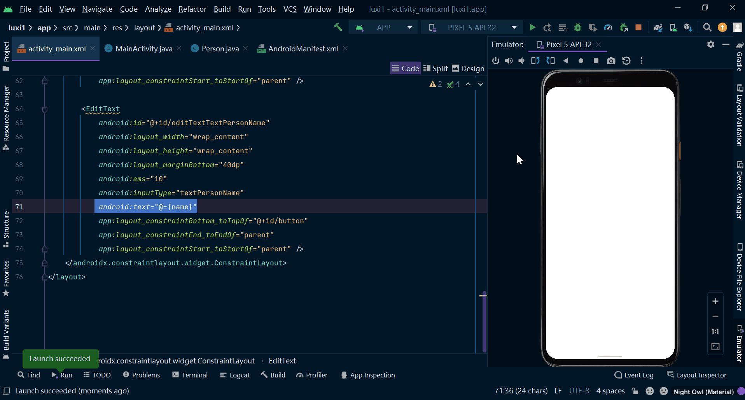
Task: Click the editor vertical scrollbar thumb
Action: coord(484,321)
